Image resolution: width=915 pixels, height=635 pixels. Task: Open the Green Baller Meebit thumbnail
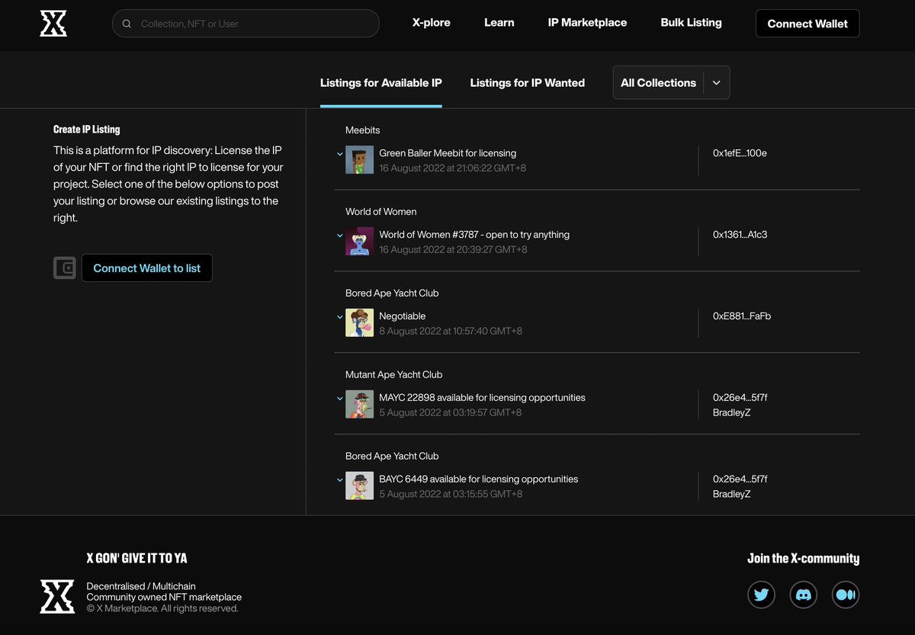point(359,160)
